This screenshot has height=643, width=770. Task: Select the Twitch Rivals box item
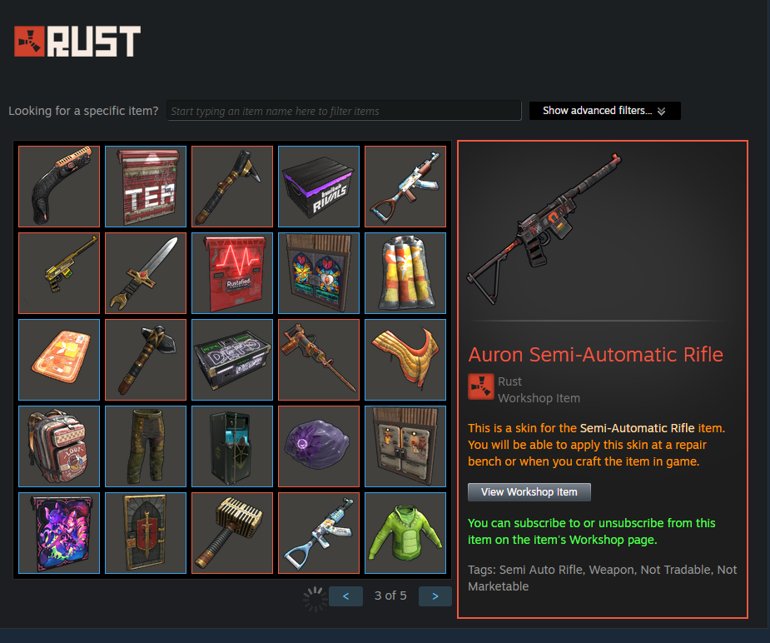click(319, 187)
